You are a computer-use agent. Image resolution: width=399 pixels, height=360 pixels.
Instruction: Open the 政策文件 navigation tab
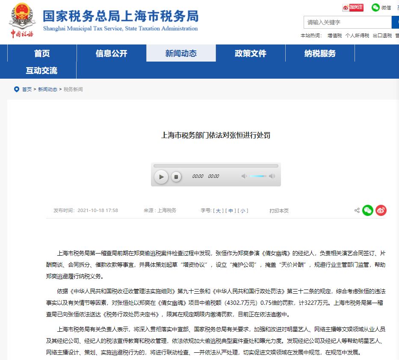251,53
